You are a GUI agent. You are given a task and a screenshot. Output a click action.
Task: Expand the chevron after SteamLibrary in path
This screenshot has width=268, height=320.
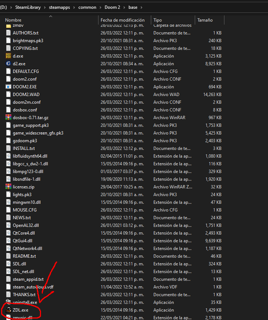pos(45,8)
